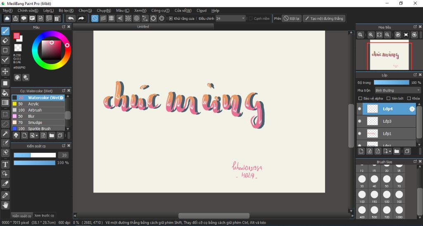Turn off snap icon

(95, 18)
